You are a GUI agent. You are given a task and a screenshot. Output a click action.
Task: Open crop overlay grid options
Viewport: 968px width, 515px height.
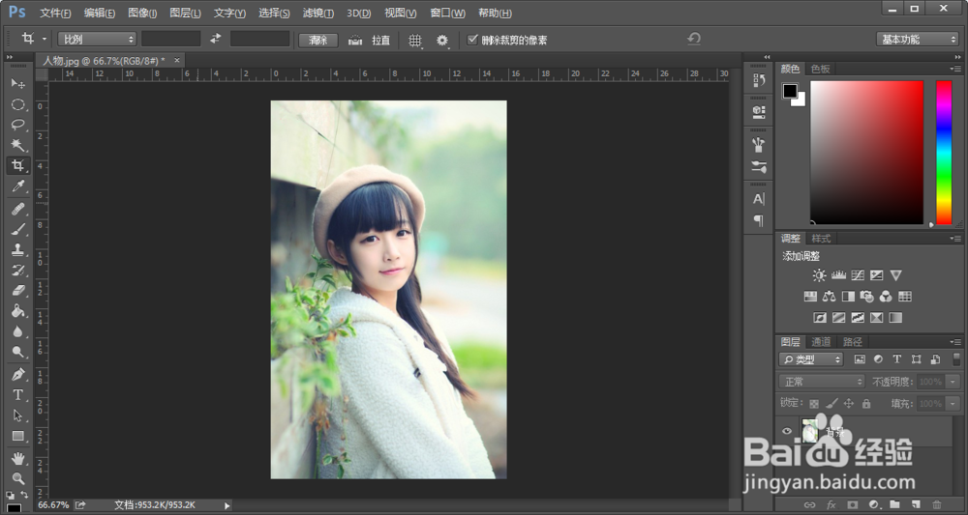pos(415,40)
